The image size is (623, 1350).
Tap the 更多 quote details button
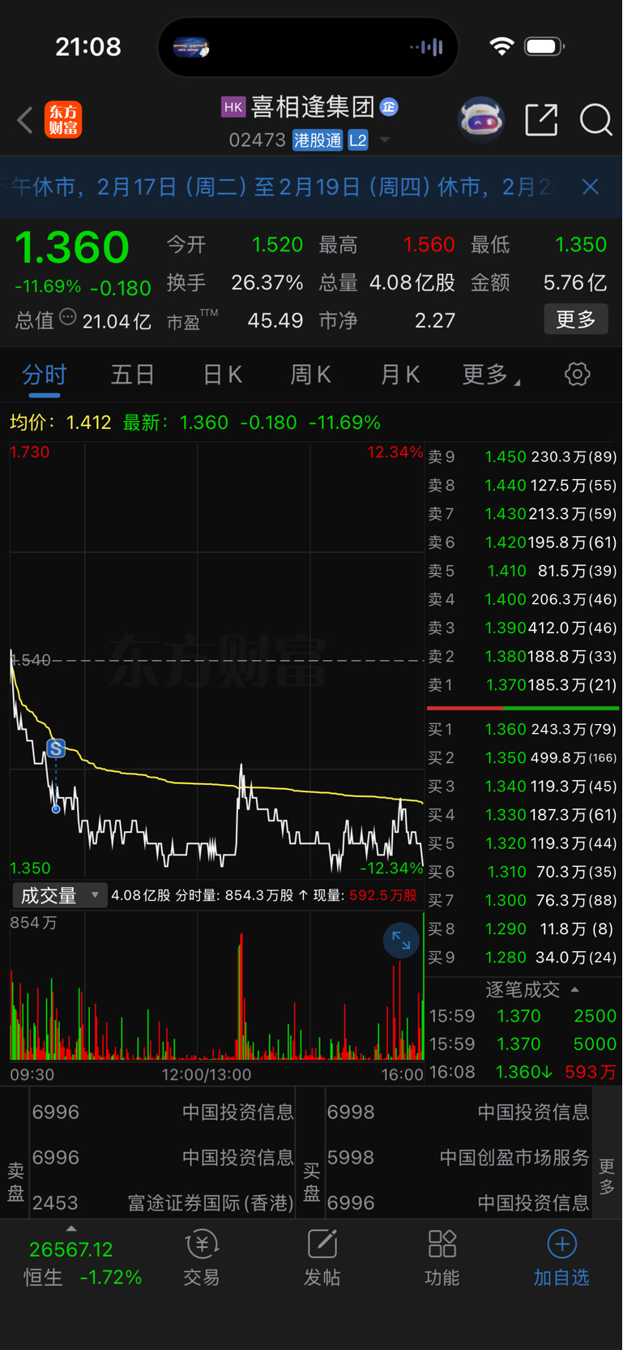click(x=576, y=319)
